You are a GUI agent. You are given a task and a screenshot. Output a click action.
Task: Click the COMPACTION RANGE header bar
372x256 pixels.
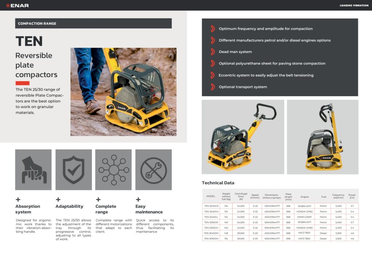tap(93, 24)
